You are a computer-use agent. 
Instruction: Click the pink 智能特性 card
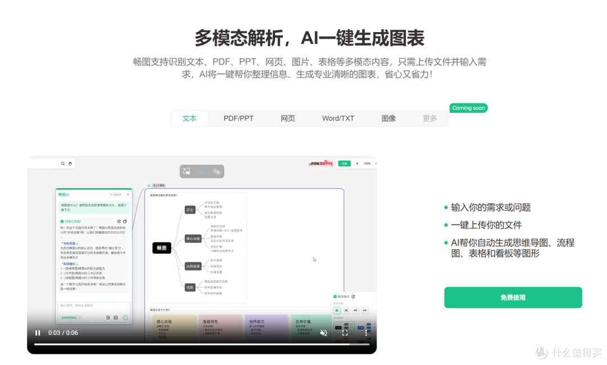pos(220,328)
